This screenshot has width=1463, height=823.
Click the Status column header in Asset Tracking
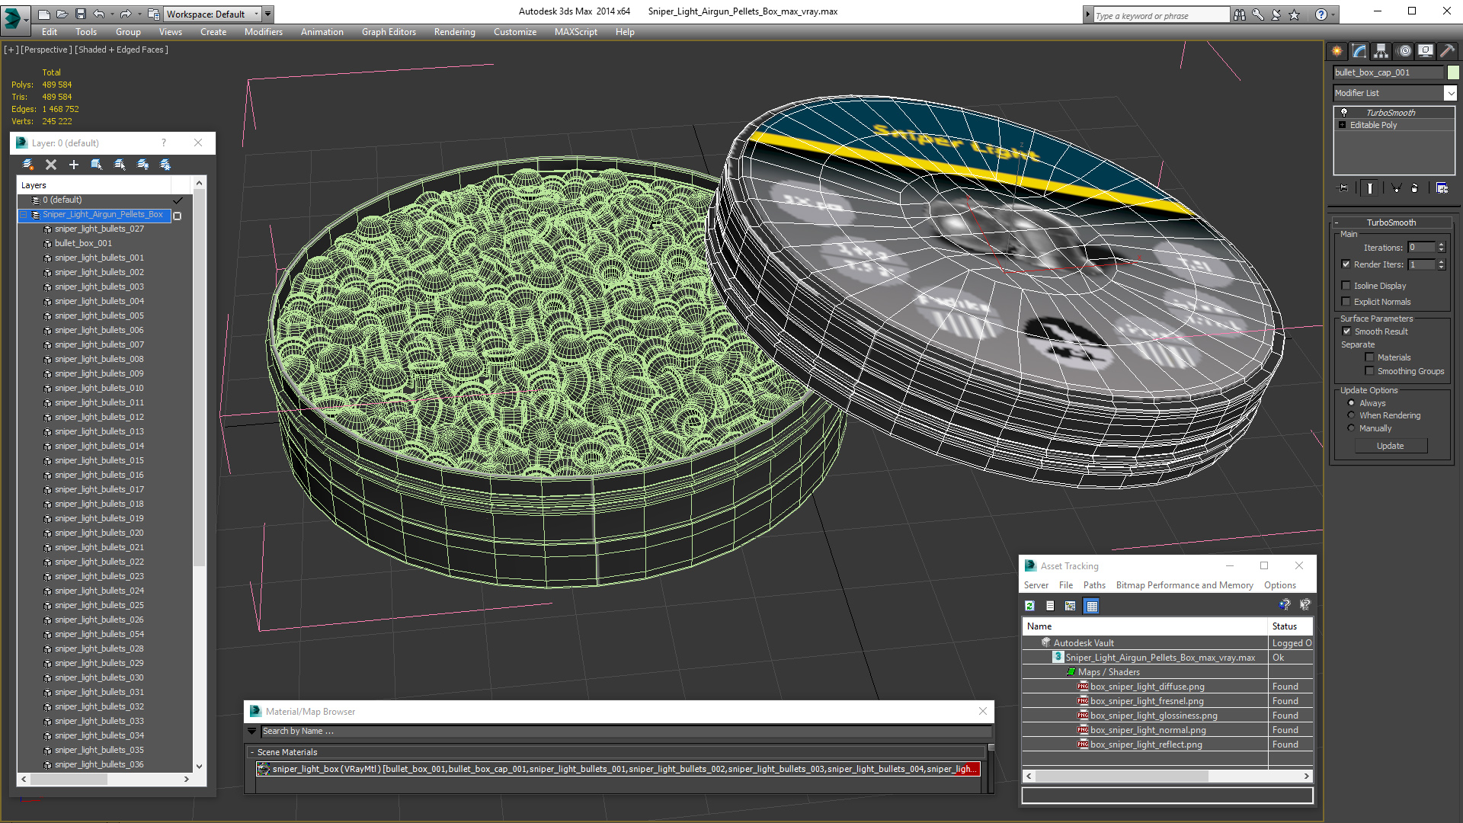(x=1290, y=626)
